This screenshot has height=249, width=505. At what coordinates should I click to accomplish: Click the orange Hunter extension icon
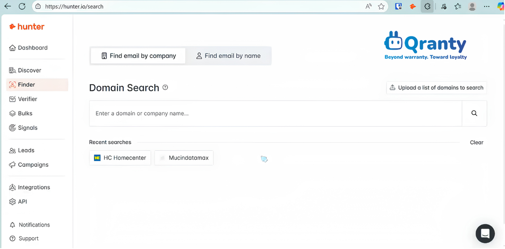pos(413,7)
